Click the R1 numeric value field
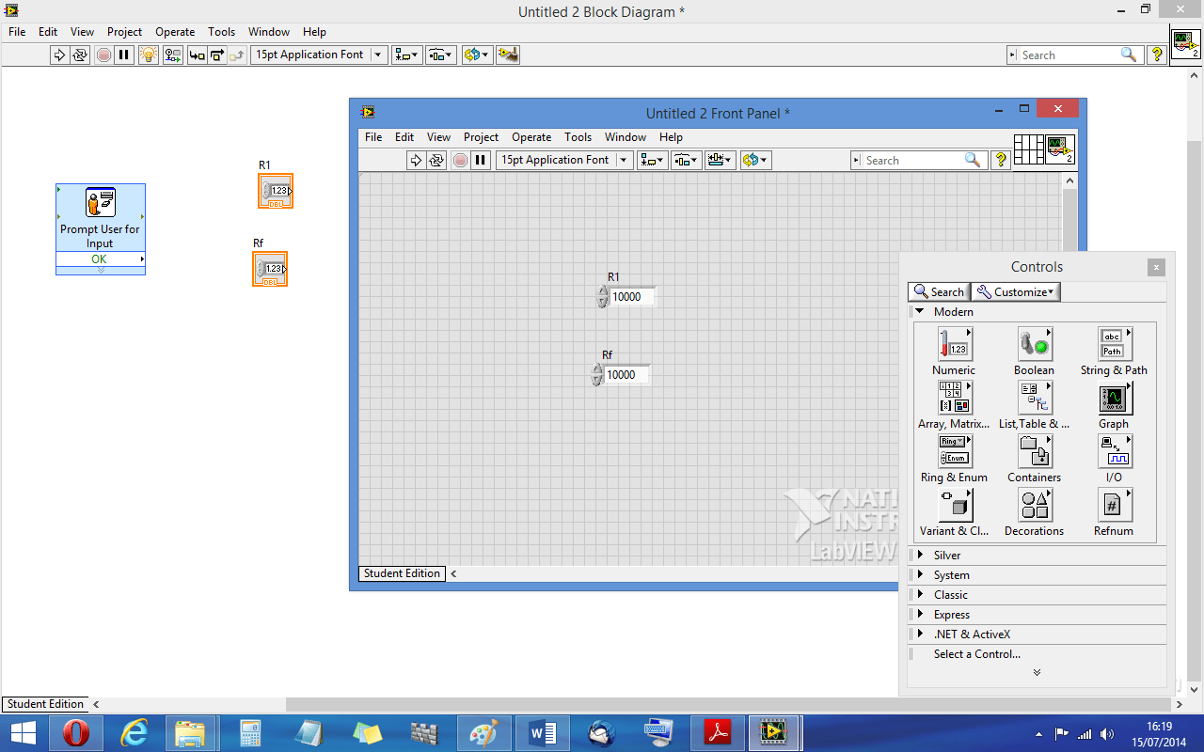The width and height of the screenshot is (1204, 752). [x=631, y=297]
